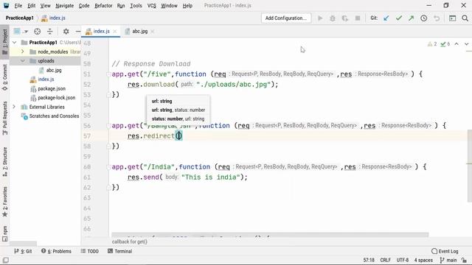This screenshot has height=265, width=472.
Task: Open the Tools menu
Action: coord(136,6)
